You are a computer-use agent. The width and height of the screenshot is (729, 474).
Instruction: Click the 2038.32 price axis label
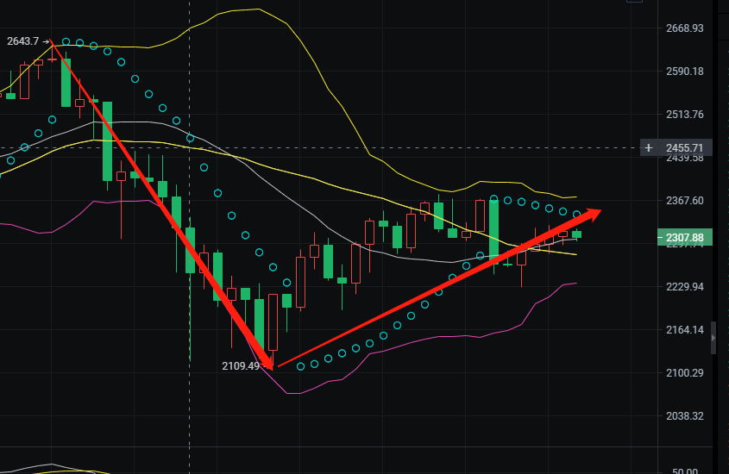pos(684,416)
